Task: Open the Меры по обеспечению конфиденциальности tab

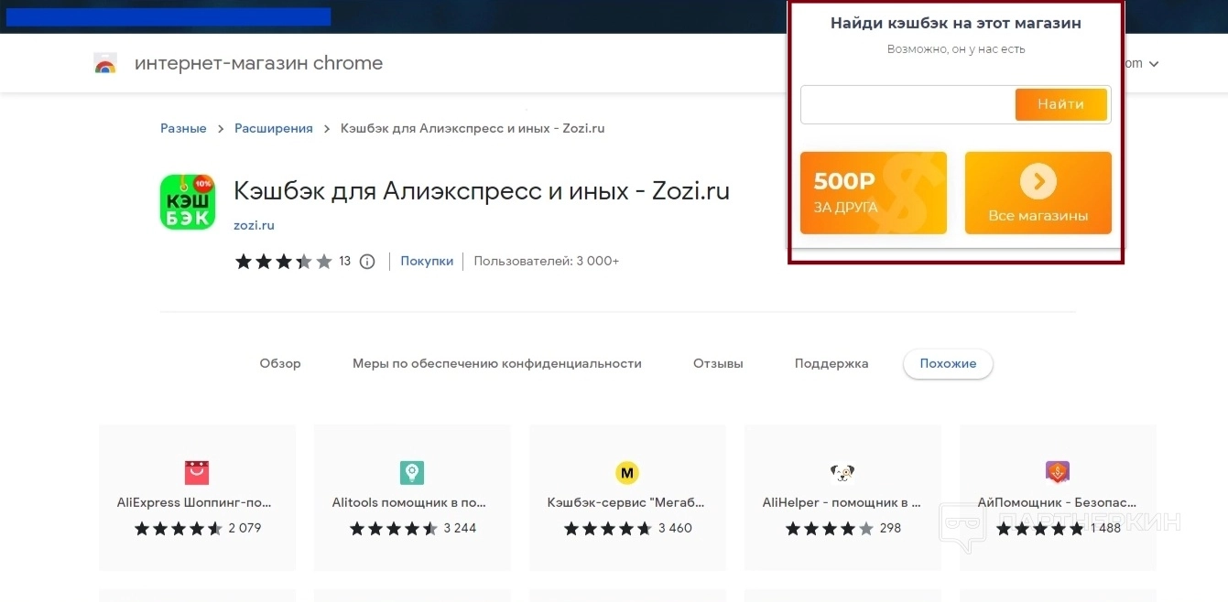Action: click(497, 363)
